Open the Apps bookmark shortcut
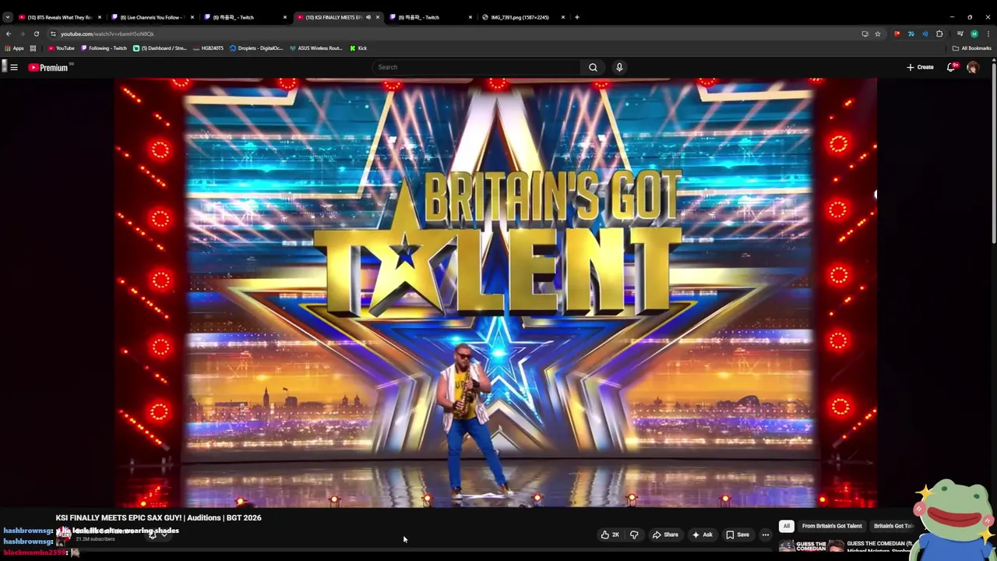Viewport: 997px width, 561px height. 14,48
